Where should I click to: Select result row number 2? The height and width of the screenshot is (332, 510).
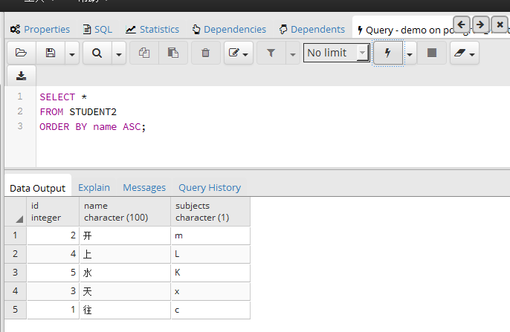tap(16, 254)
